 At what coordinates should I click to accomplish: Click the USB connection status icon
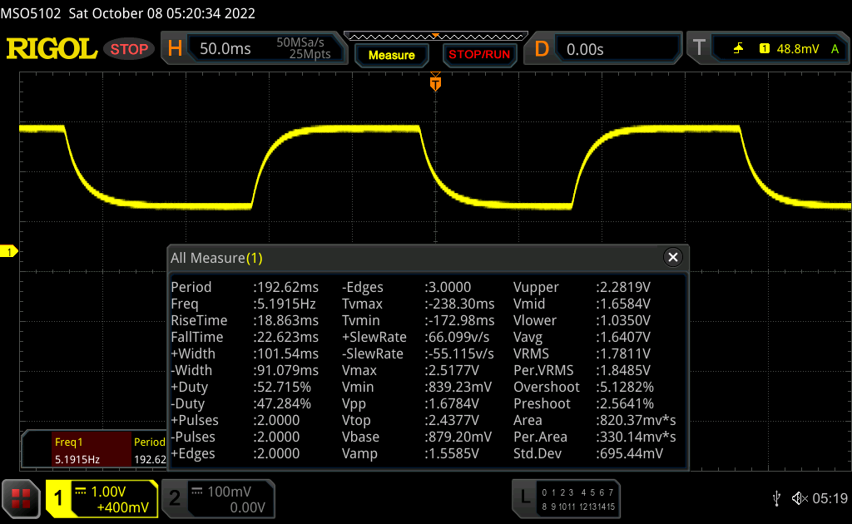coord(777,498)
